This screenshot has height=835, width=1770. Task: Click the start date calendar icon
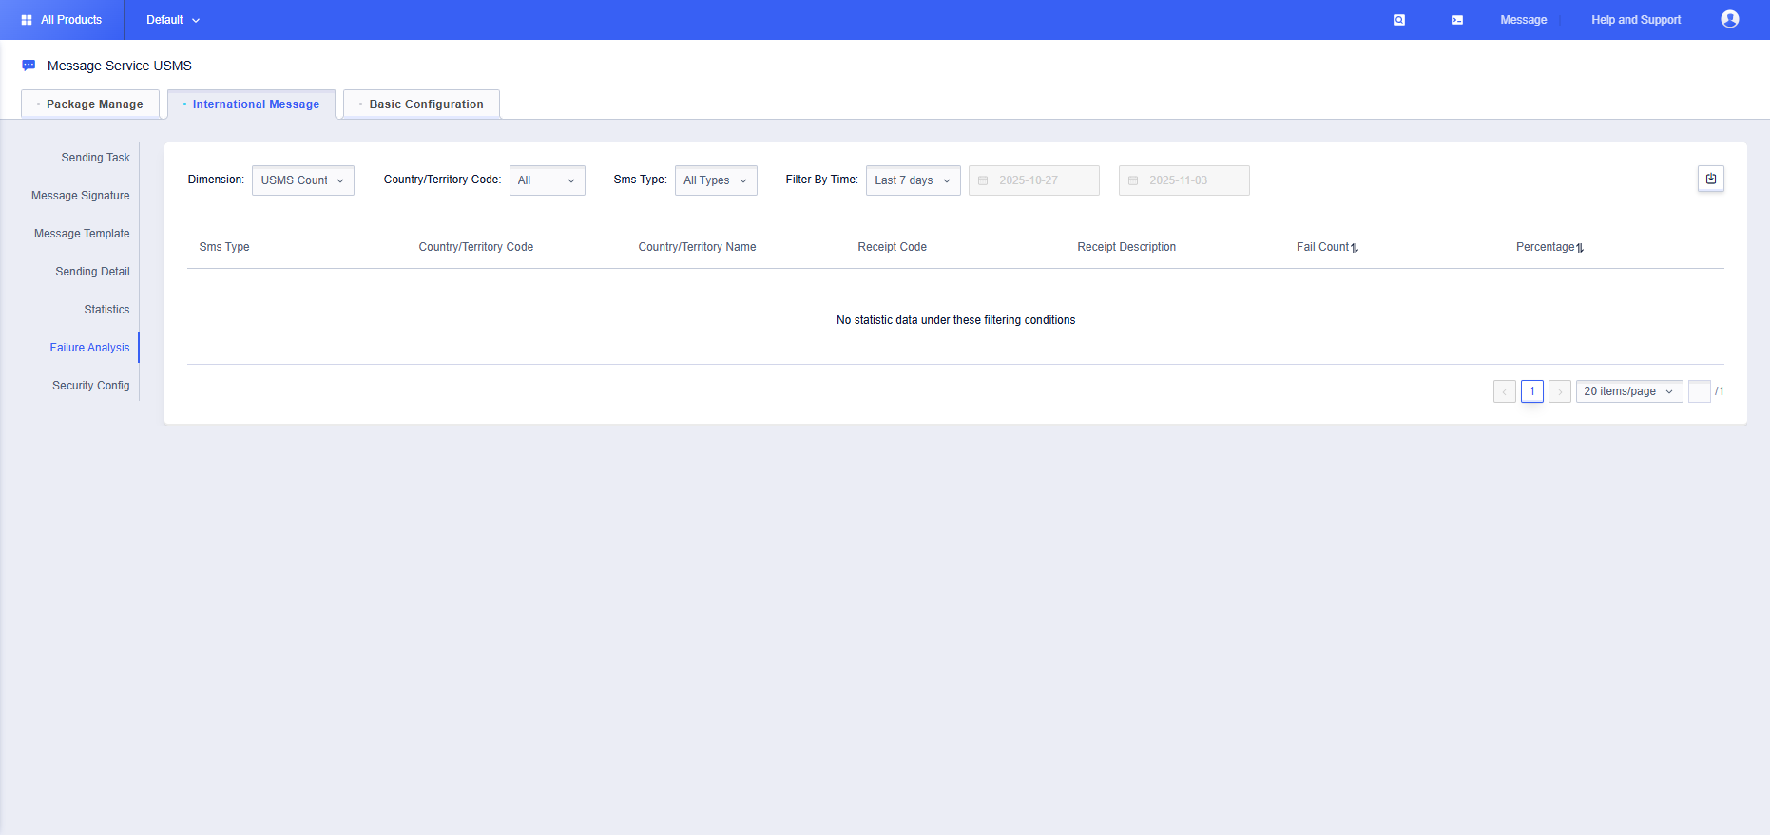[983, 180]
